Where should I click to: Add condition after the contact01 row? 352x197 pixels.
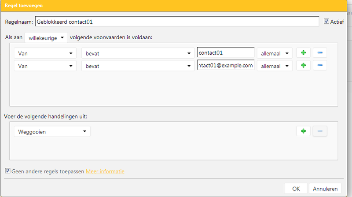tap(303, 53)
